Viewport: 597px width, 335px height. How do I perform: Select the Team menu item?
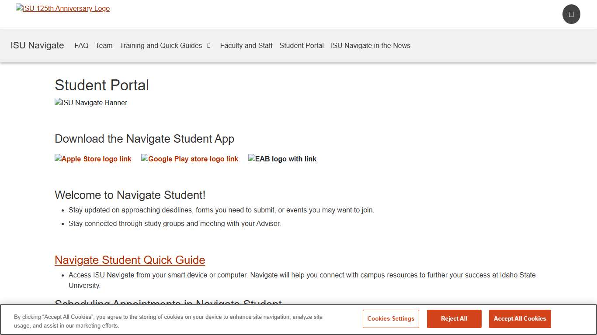coord(104,45)
